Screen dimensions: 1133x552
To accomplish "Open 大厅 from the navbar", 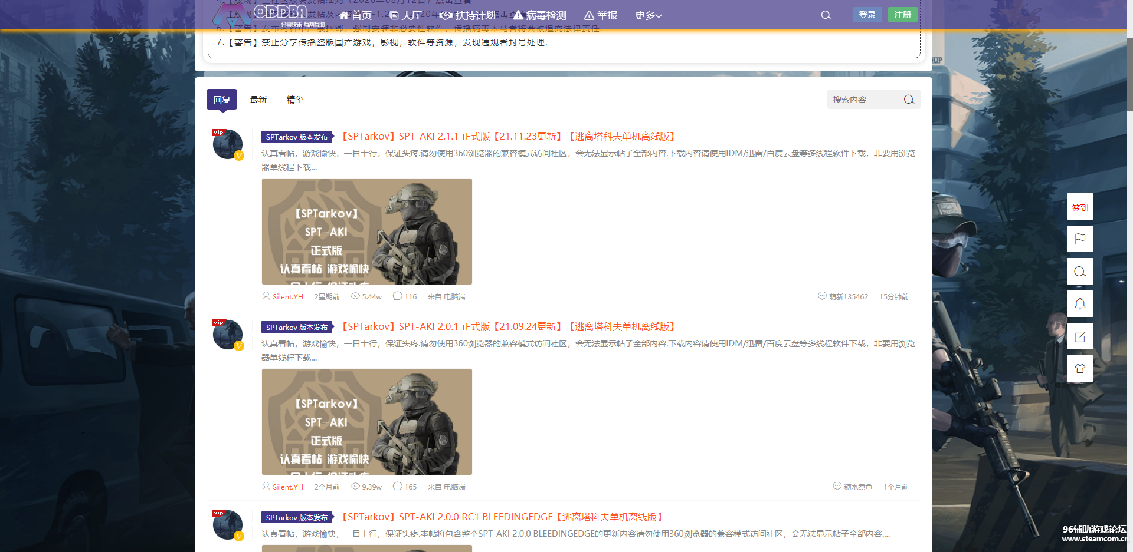I will pos(406,15).
